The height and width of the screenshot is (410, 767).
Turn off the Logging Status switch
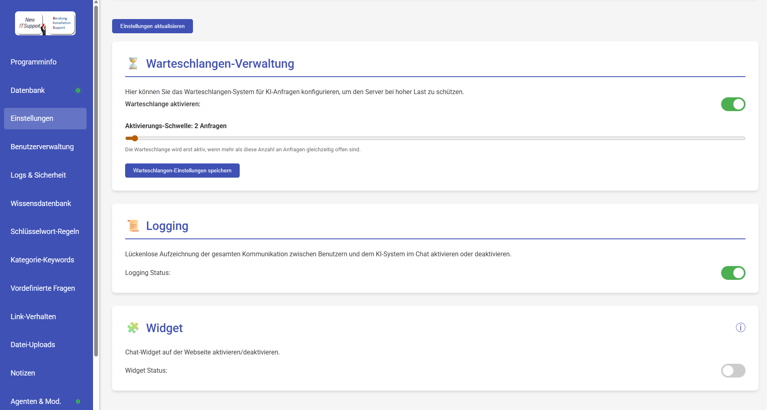(x=733, y=273)
